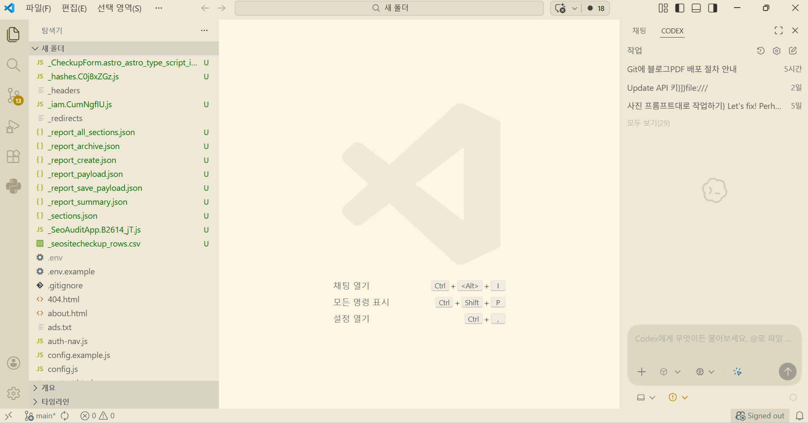Open the chat dropdown arrow in title bar
The height and width of the screenshot is (423, 808).
575,8
